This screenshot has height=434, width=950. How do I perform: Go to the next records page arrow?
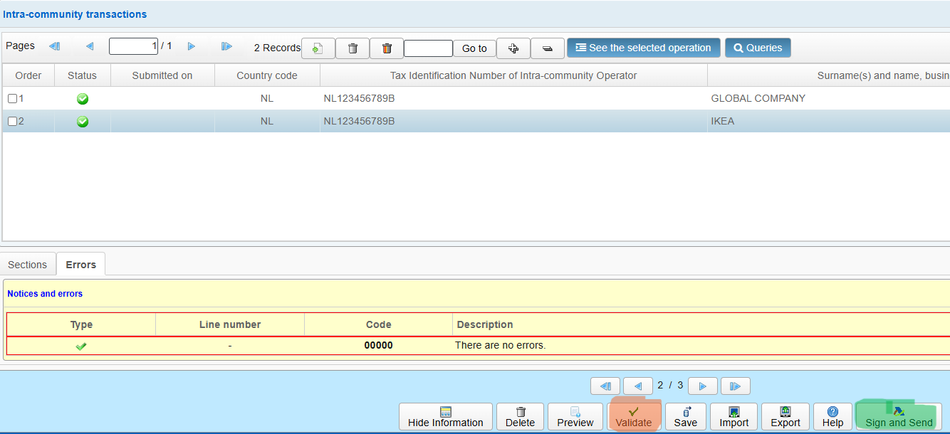coord(191,46)
